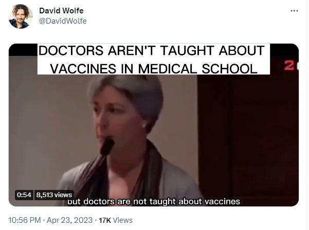Image resolution: width=309 pixels, height=230 pixels.
Task: Click the black bar left of the headline
Action: tap(23, 50)
